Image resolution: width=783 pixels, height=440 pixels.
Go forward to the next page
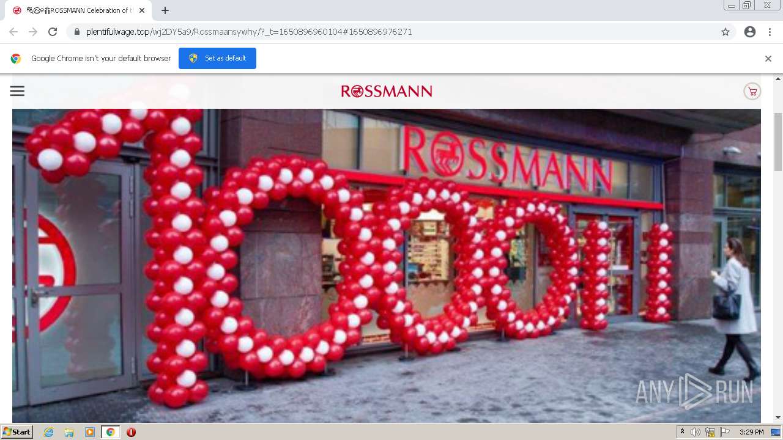[33, 32]
